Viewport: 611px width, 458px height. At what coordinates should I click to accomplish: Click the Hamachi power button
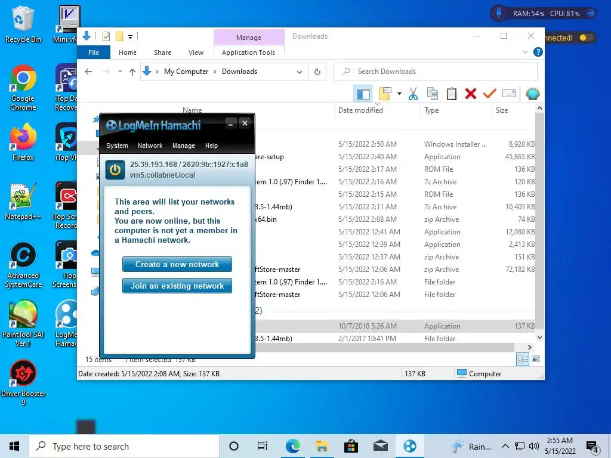click(x=115, y=170)
